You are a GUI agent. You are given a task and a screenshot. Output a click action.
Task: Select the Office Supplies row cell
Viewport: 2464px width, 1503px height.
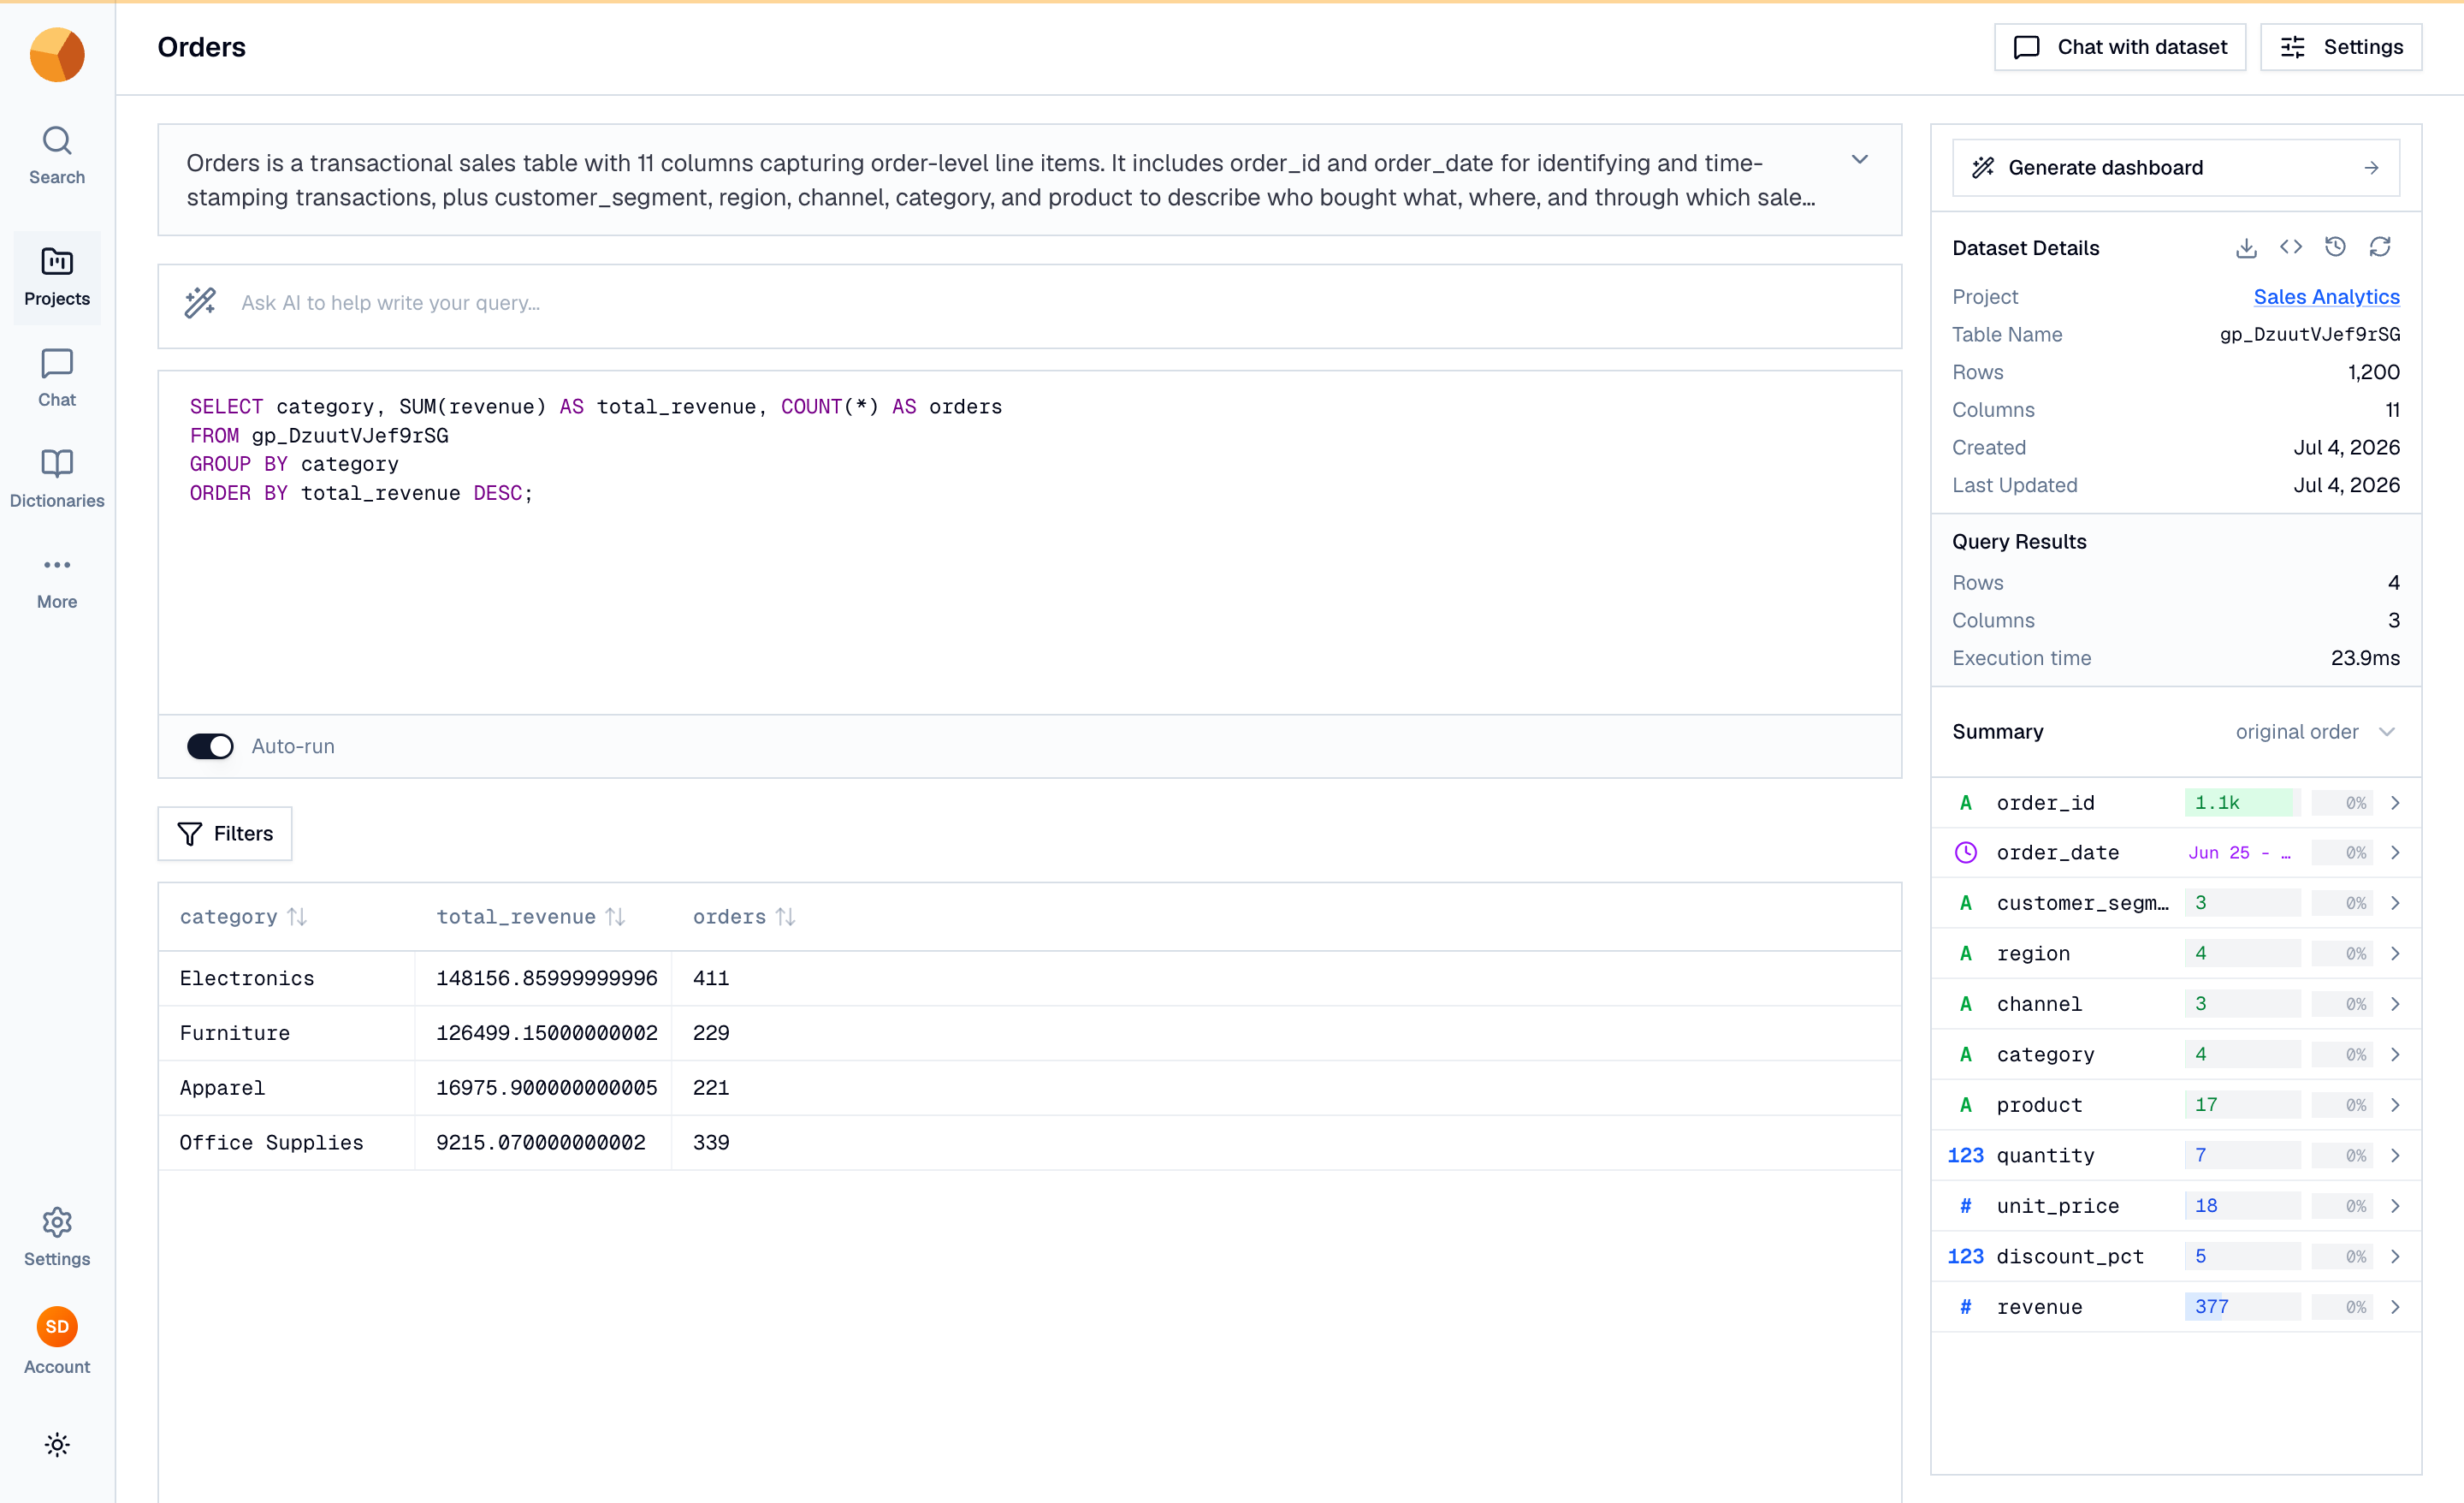(x=286, y=1143)
